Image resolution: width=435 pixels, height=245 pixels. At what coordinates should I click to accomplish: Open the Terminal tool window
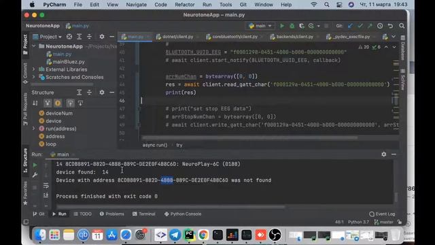coord(143,214)
